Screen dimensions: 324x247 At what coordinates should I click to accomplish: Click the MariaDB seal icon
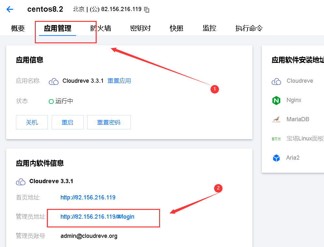coord(276,120)
